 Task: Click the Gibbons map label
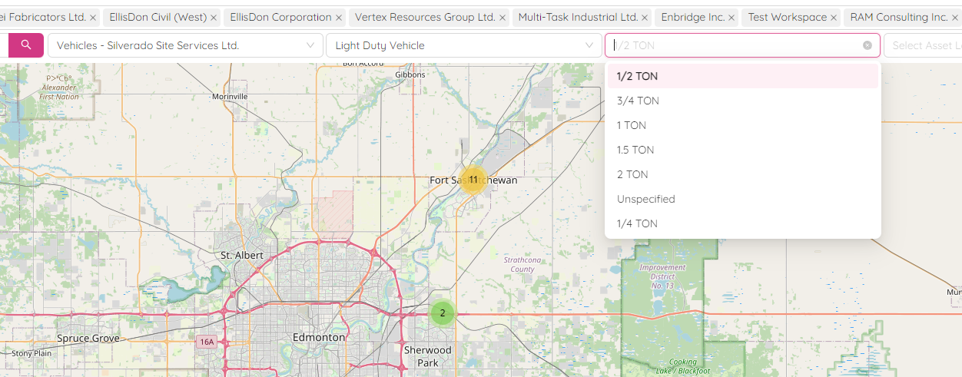pyautogui.click(x=410, y=74)
